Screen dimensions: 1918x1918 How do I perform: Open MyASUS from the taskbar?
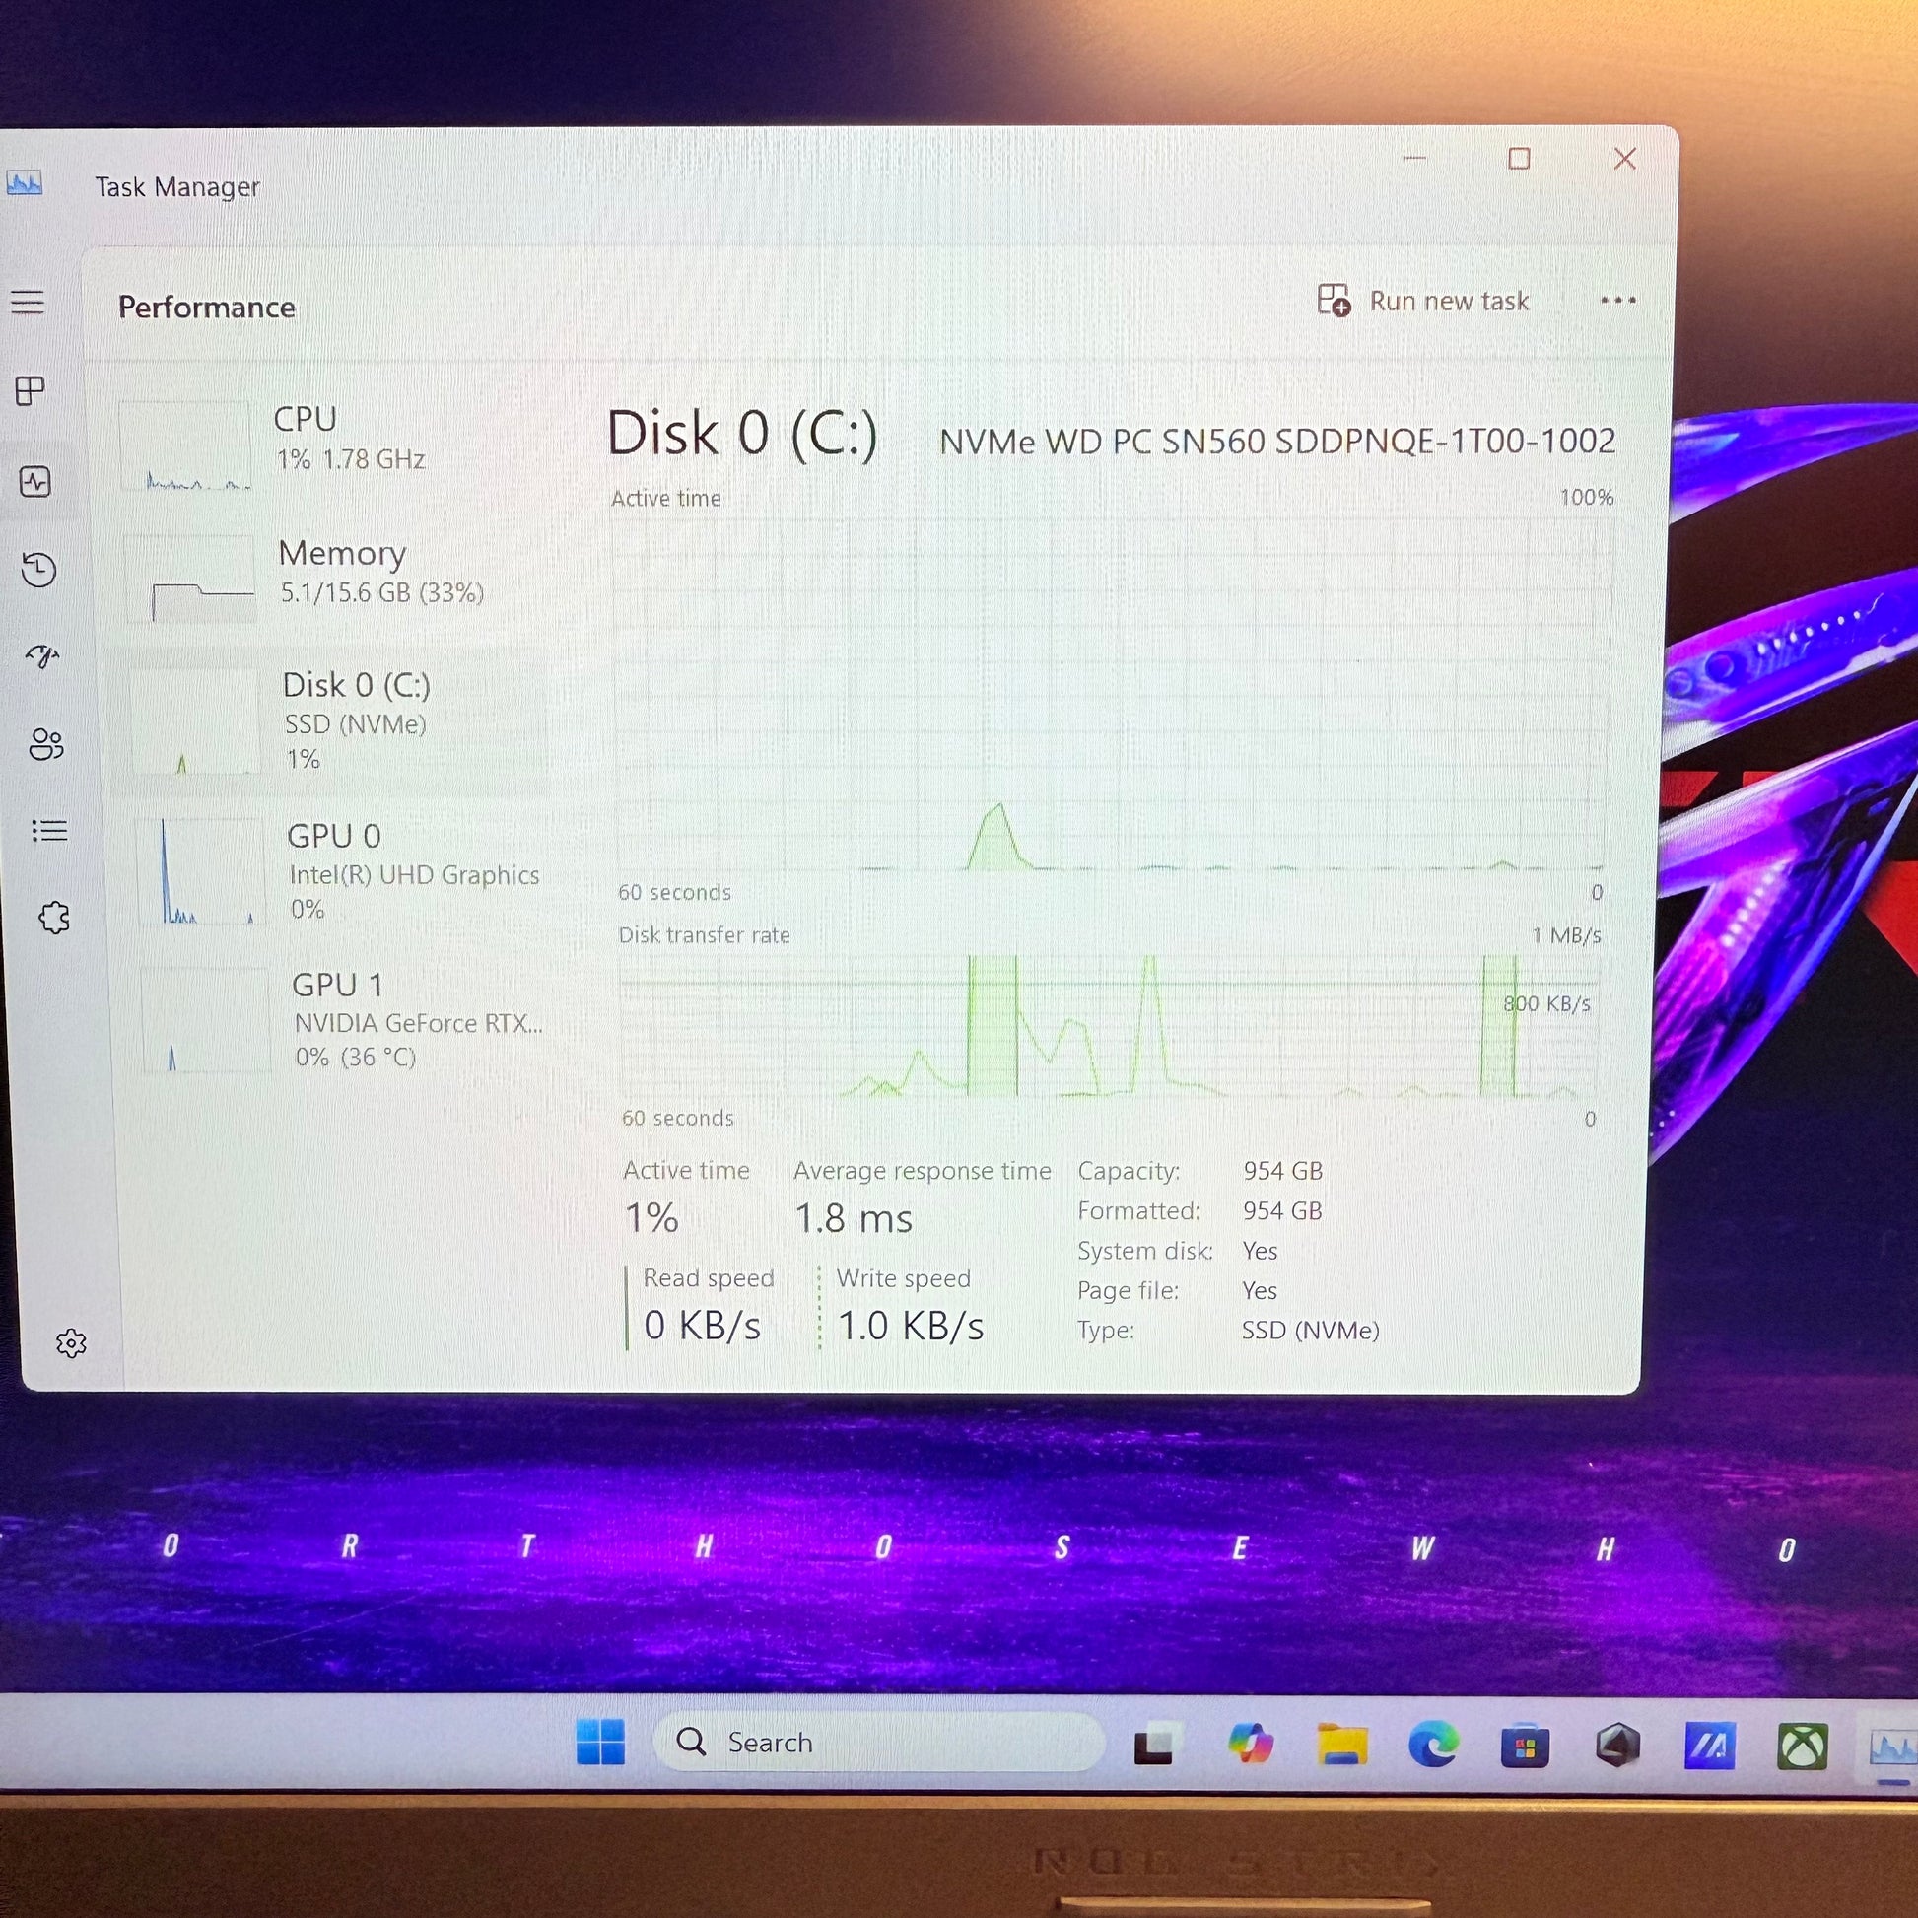coord(1709,1747)
